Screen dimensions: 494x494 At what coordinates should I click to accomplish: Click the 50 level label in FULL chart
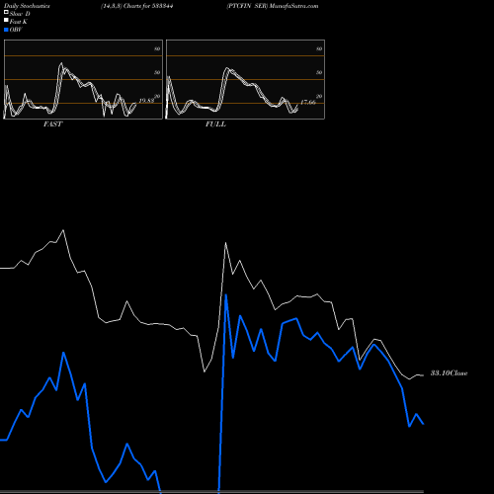[x=319, y=72]
